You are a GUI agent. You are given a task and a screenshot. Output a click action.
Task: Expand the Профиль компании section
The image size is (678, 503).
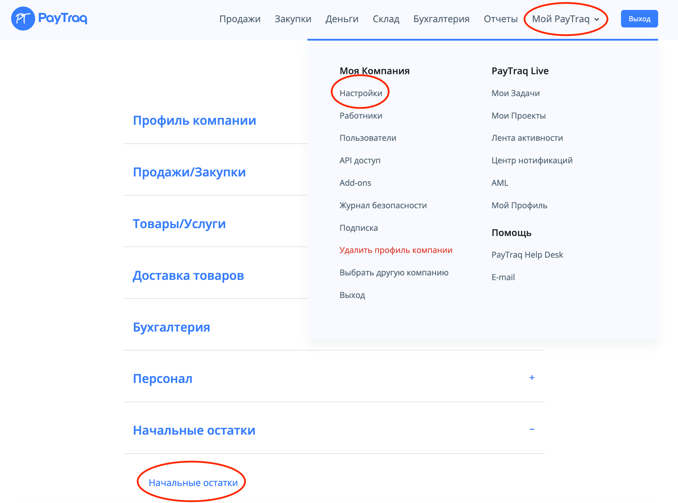pyautogui.click(x=194, y=121)
